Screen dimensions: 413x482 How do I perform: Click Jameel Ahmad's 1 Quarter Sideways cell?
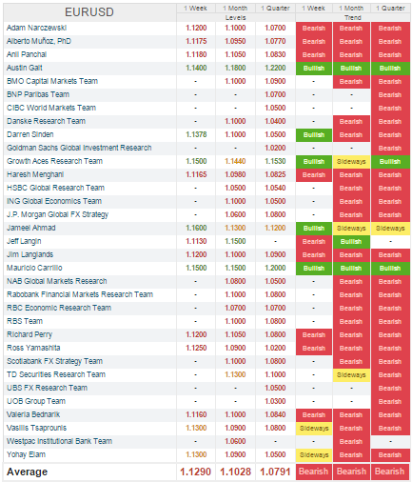[x=390, y=229]
